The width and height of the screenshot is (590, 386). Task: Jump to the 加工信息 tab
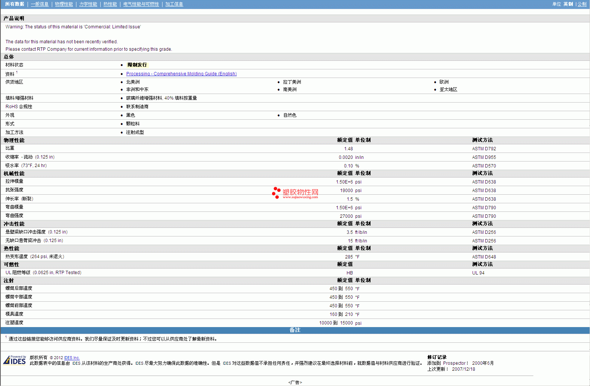click(x=174, y=4)
